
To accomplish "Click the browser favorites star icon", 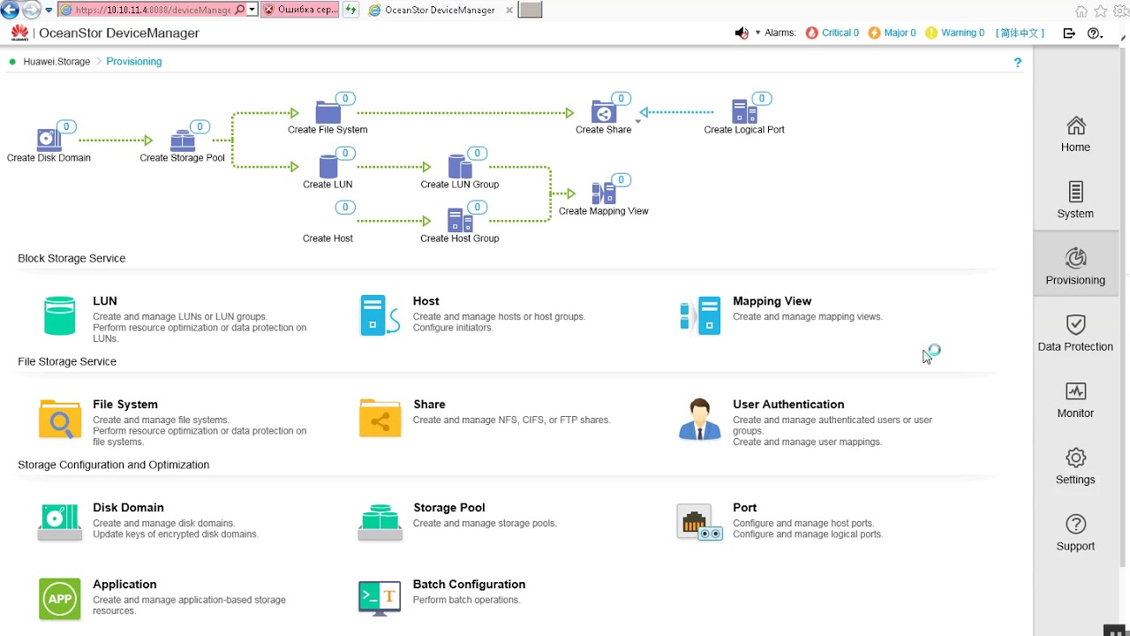I will coord(1100,11).
